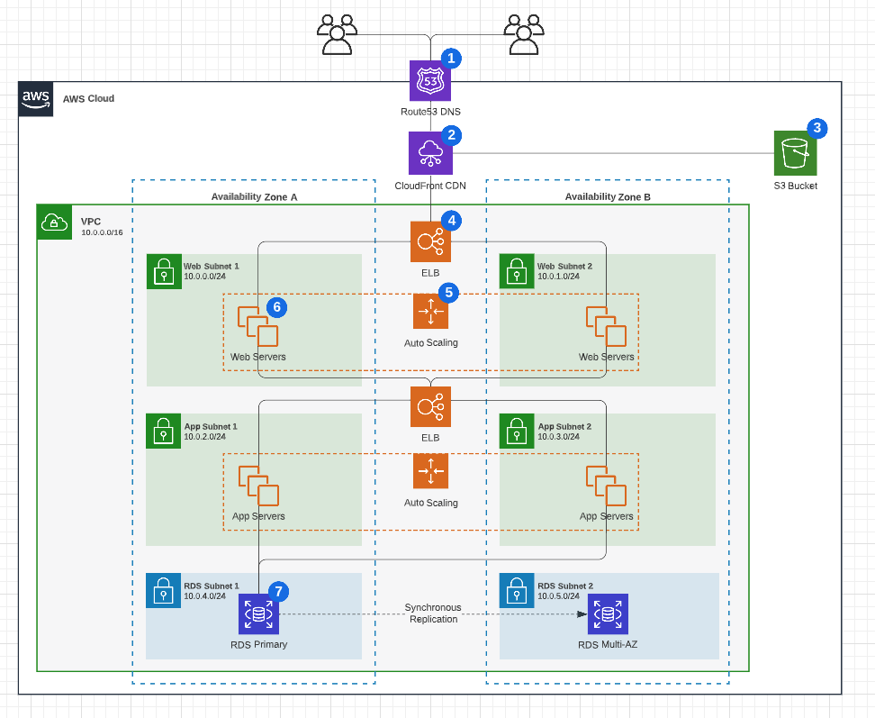Click the VPC cloud icon

point(54,222)
